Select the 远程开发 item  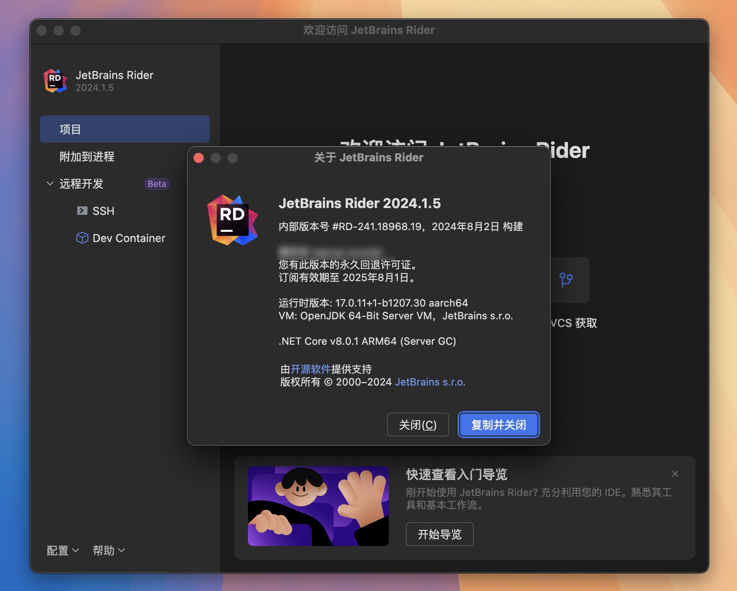coord(82,183)
